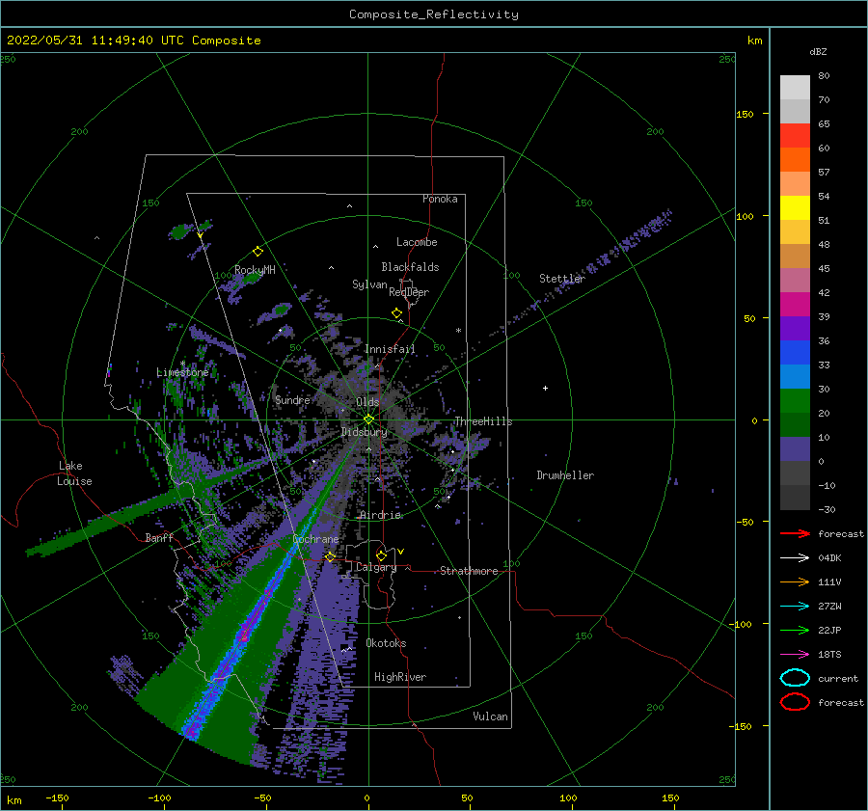Click the 'Airdrie' city label
Screen dimensions: 868x811
tap(380, 515)
